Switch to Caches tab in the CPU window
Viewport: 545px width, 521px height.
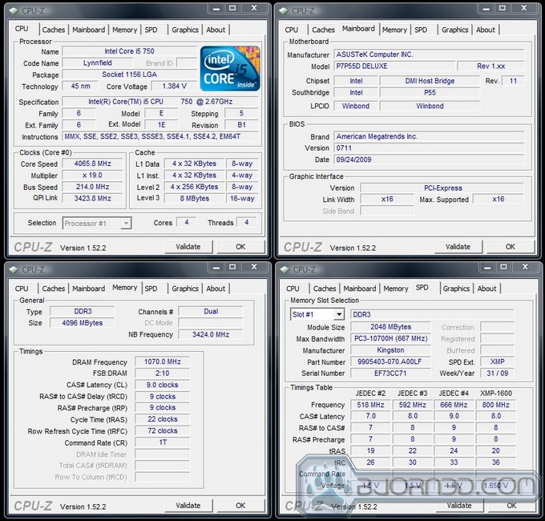click(x=54, y=30)
